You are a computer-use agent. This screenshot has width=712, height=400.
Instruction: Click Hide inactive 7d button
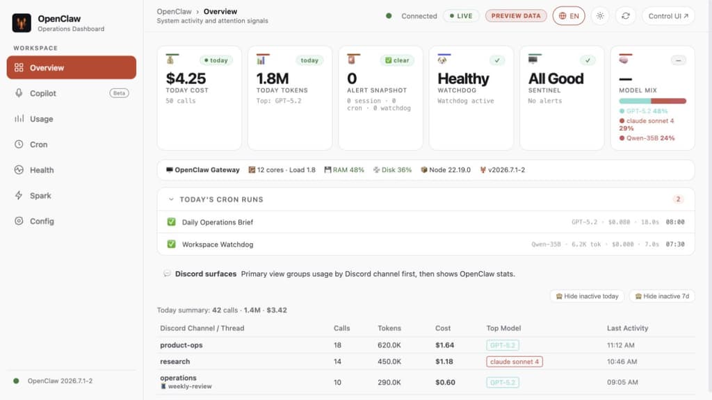[662, 296]
